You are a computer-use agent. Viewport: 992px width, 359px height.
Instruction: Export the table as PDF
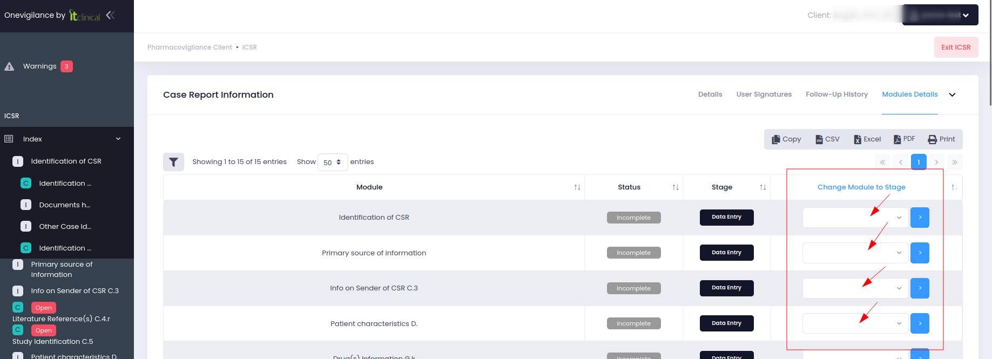(x=904, y=139)
